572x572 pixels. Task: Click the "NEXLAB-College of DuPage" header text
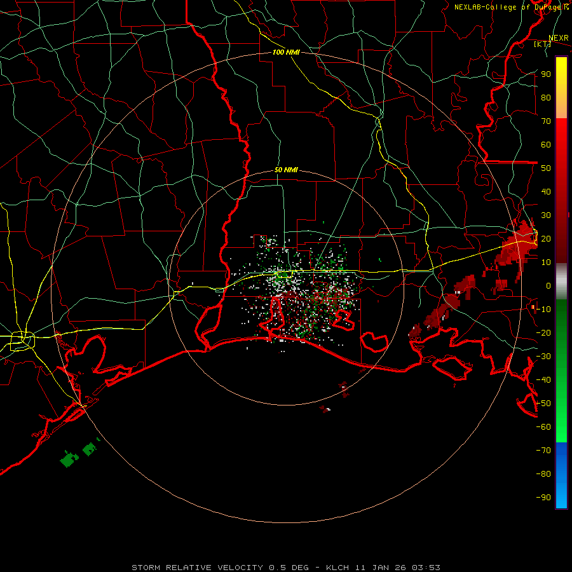(507, 7)
